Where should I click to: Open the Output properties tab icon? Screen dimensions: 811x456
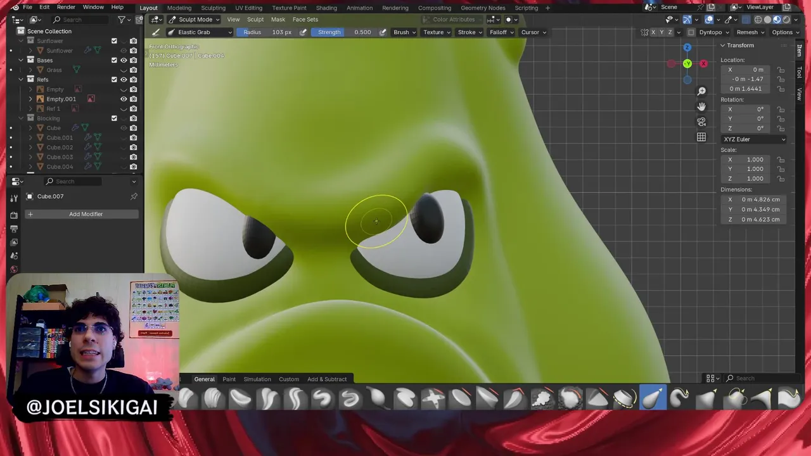[14, 229]
